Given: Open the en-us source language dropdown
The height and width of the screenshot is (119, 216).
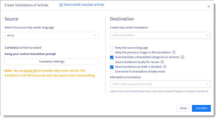Looking at the screenshot, I should tap(51, 35).
